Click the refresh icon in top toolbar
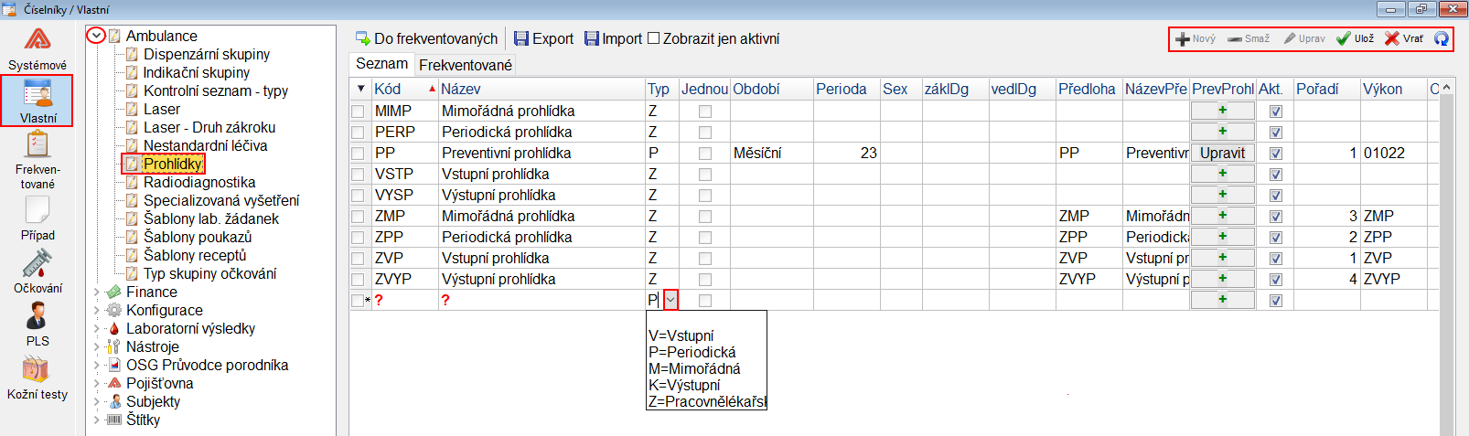1469x436 pixels. pyautogui.click(x=1441, y=38)
